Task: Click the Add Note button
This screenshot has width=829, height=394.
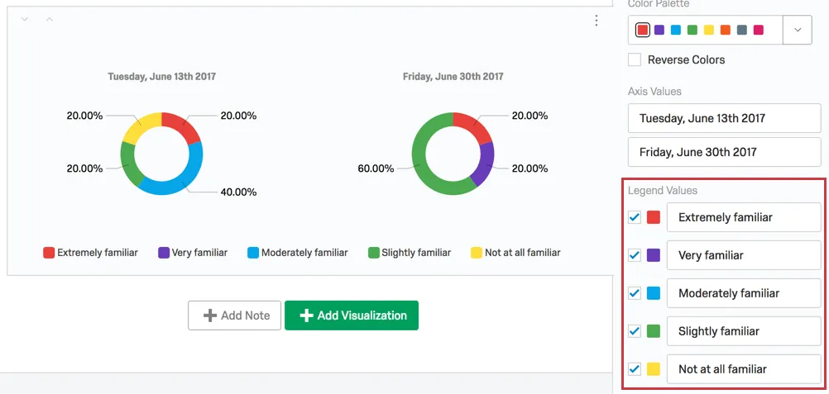Action: (x=235, y=316)
